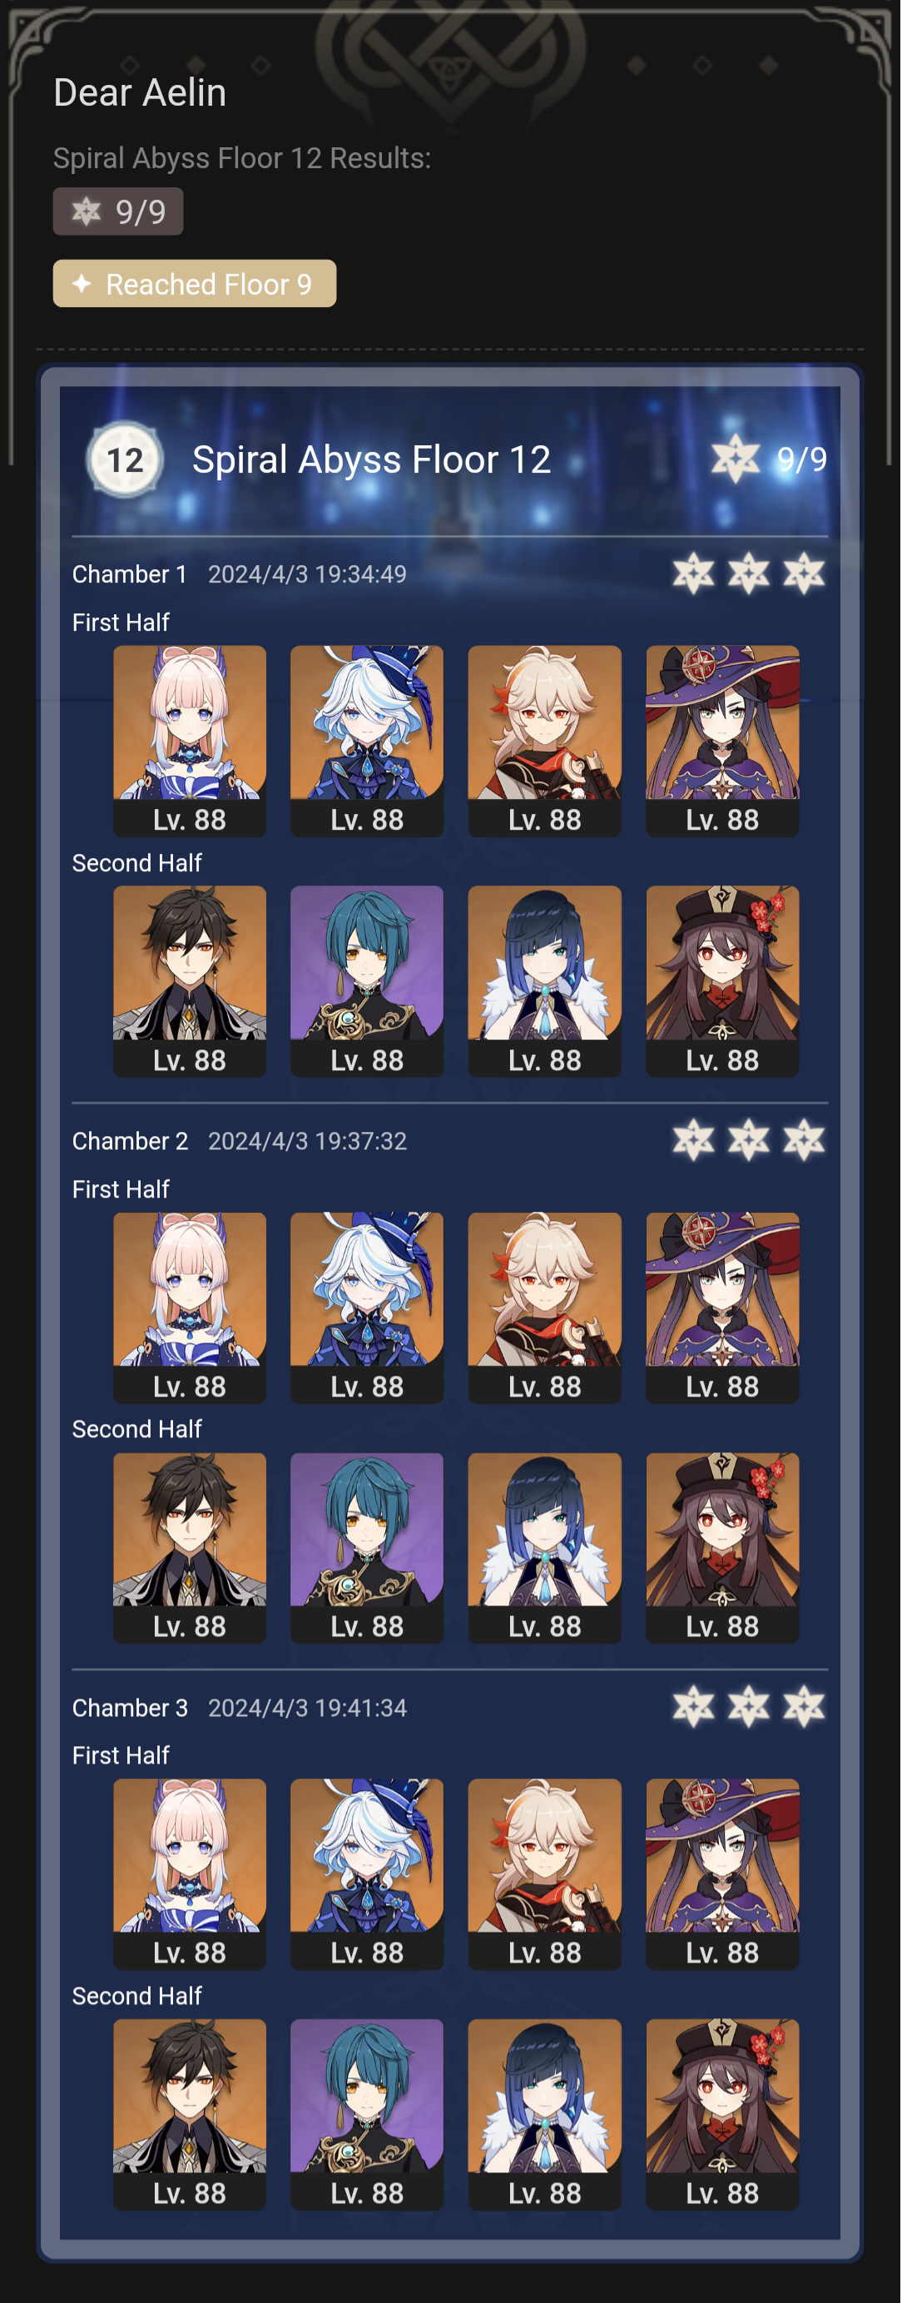Select teal-haired purple-card character in Chamber 1
This screenshot has height=2303, width=902.
click(366, 980)
